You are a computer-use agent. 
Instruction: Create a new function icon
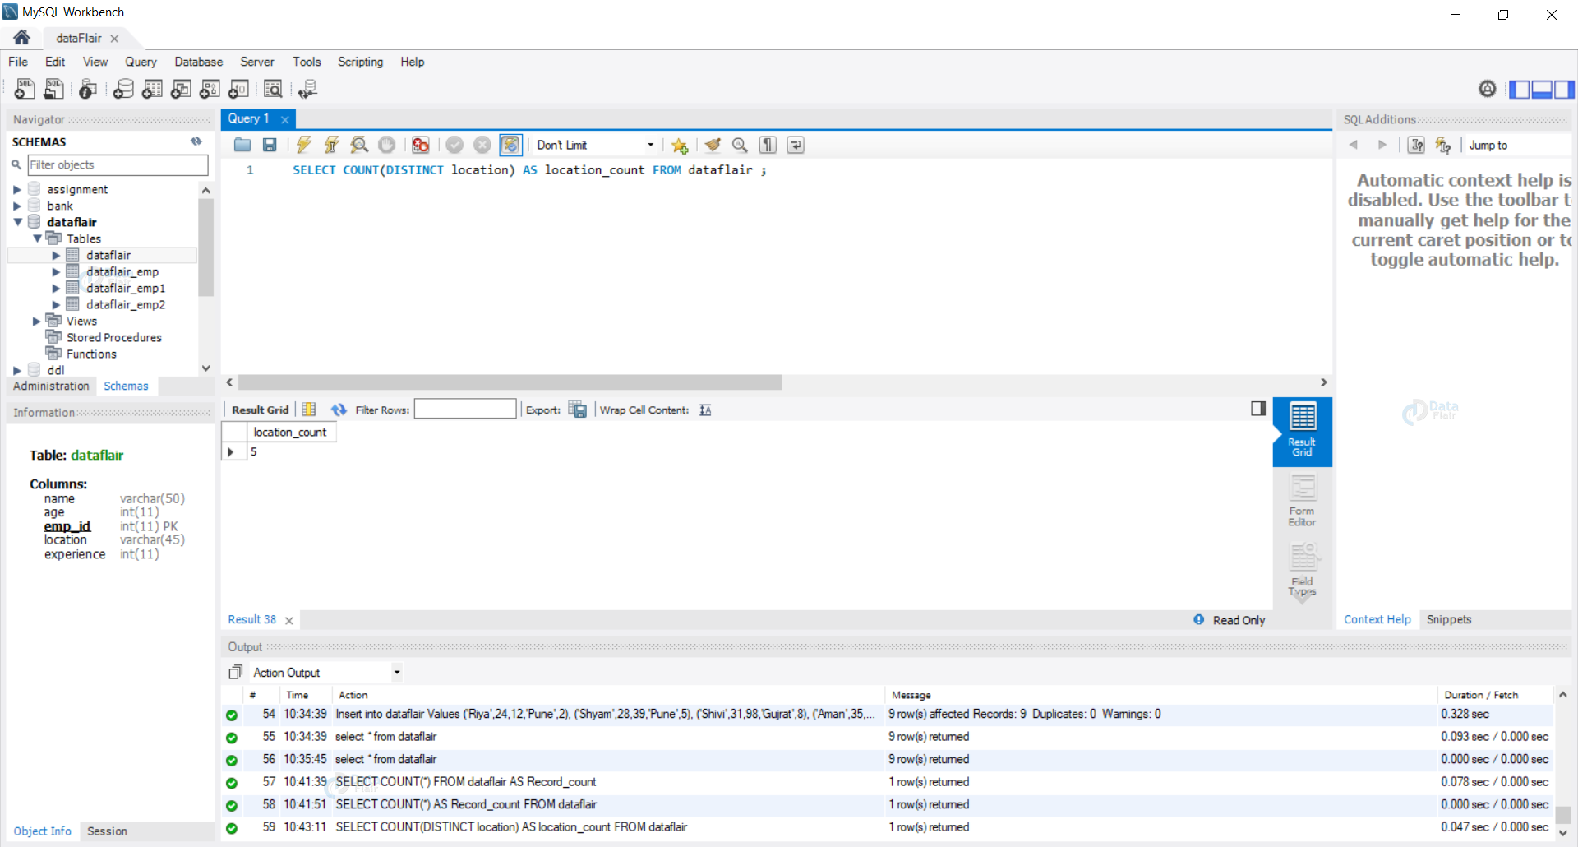239,89
